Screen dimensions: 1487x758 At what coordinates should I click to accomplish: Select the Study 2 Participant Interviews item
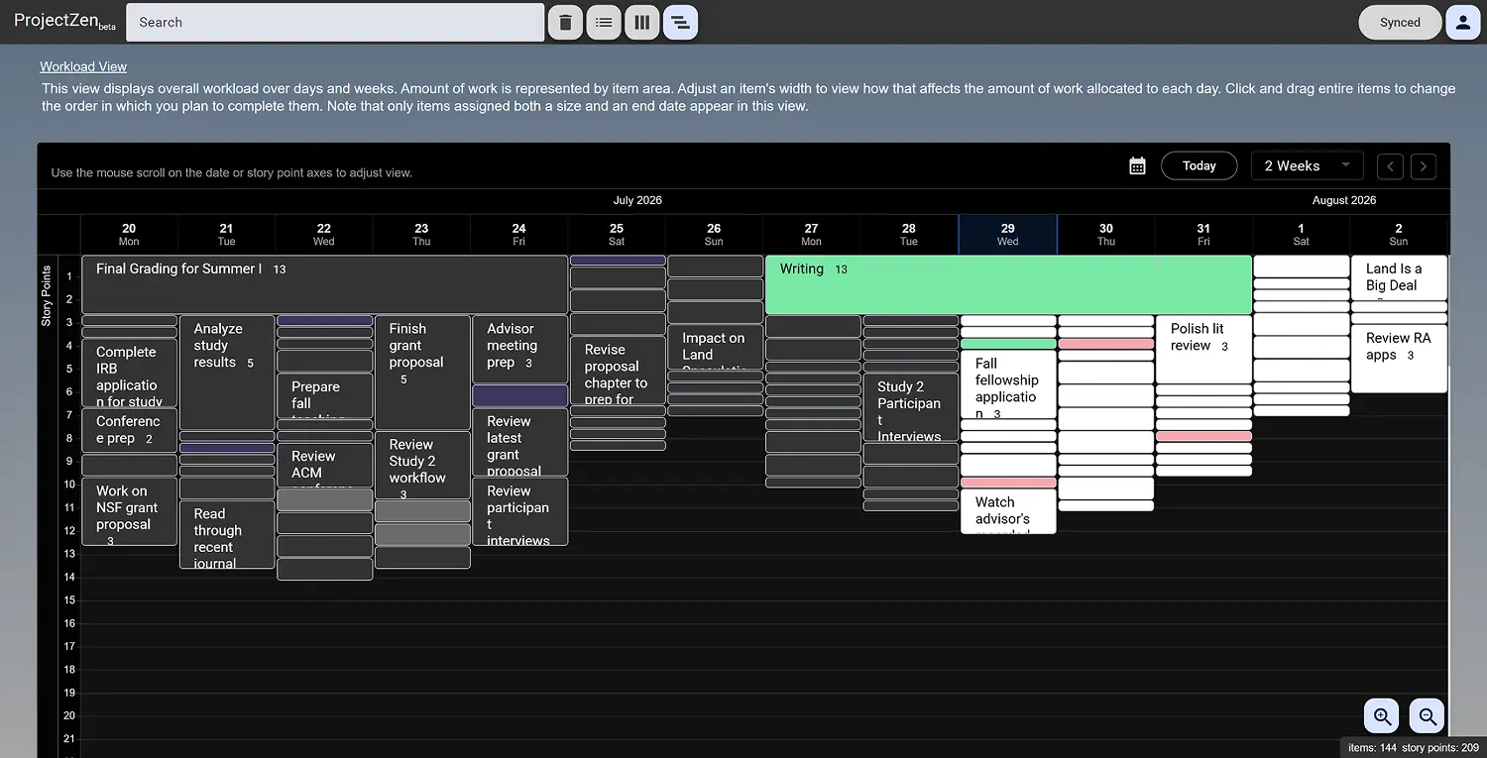(x=911, y=407)
